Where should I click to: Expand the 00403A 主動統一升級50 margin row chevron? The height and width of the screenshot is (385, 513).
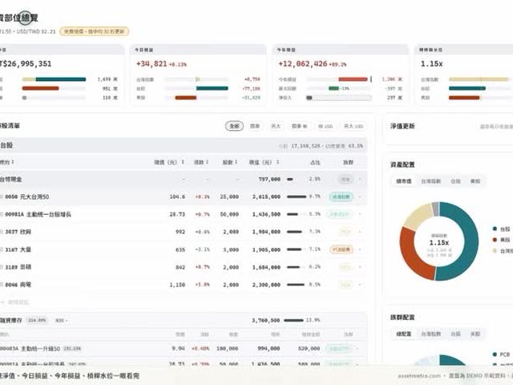pyautogui.click(x=357, y=349)
